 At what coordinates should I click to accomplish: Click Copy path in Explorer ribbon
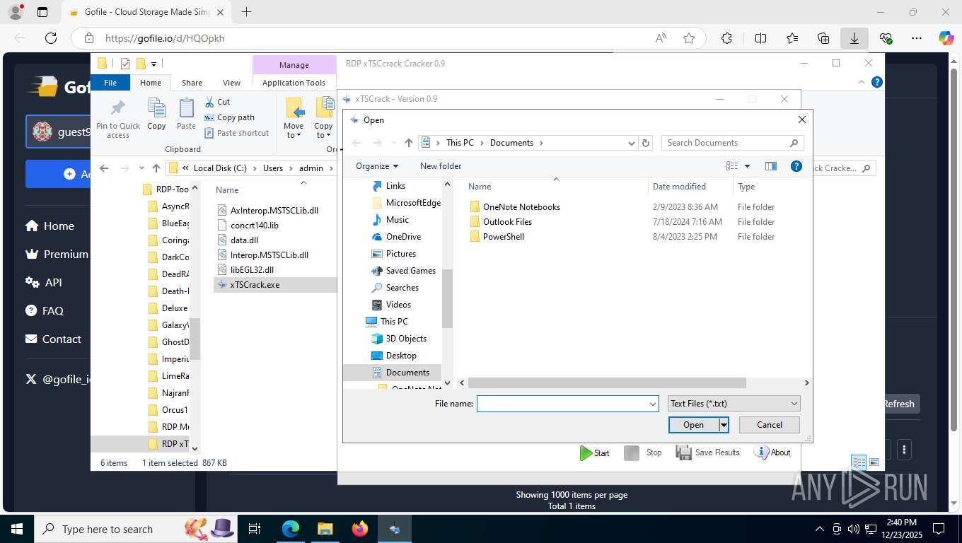[229, 117]
